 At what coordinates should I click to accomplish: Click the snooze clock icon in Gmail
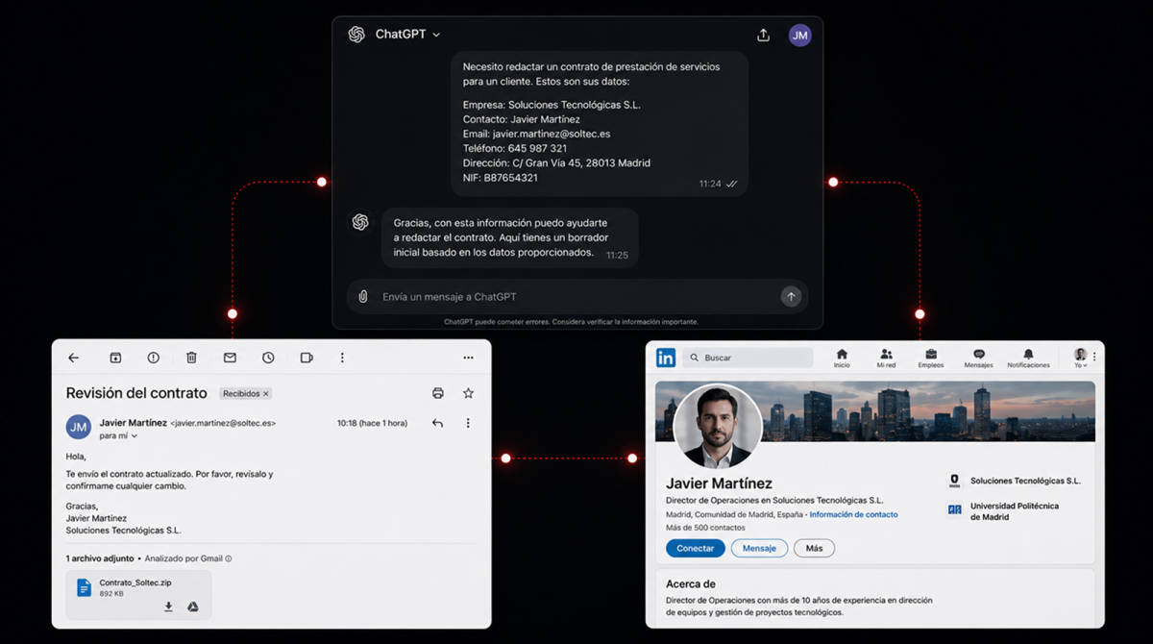coord(268,358)
